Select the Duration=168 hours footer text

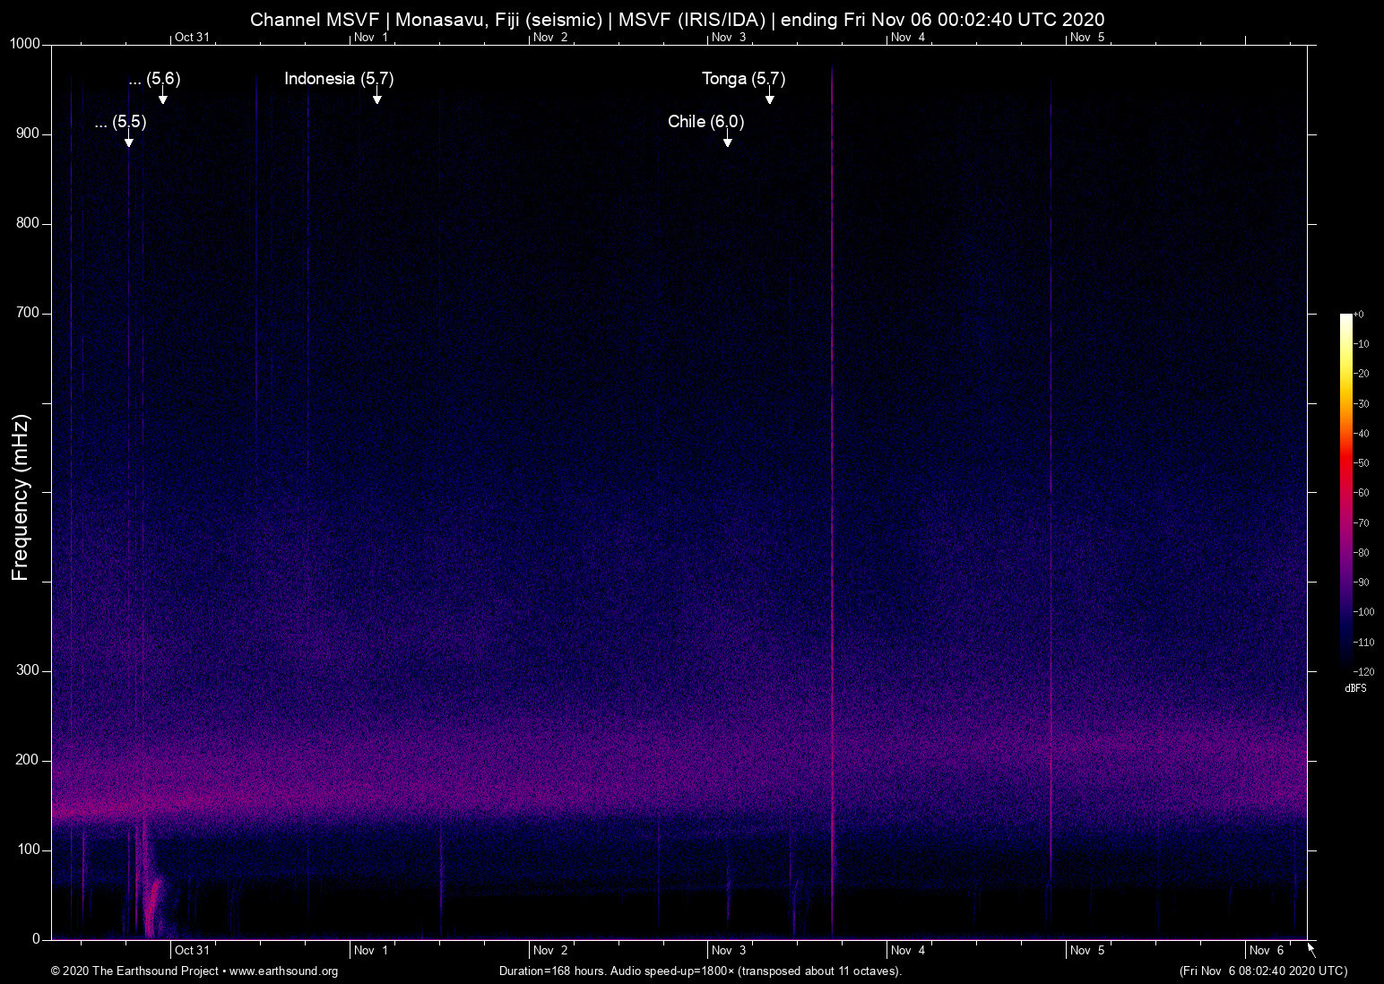[699, 971]
